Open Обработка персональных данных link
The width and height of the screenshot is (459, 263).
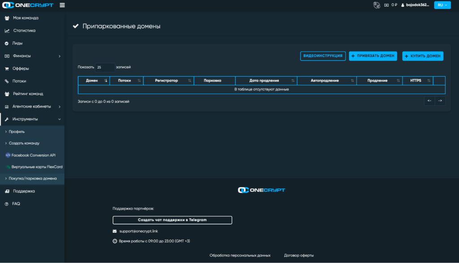point(240,256)
